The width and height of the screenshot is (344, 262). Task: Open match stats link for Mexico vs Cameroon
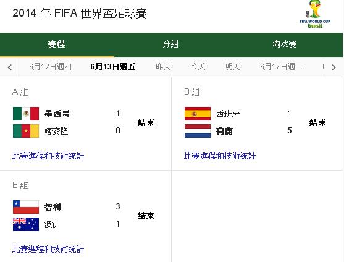48,156
